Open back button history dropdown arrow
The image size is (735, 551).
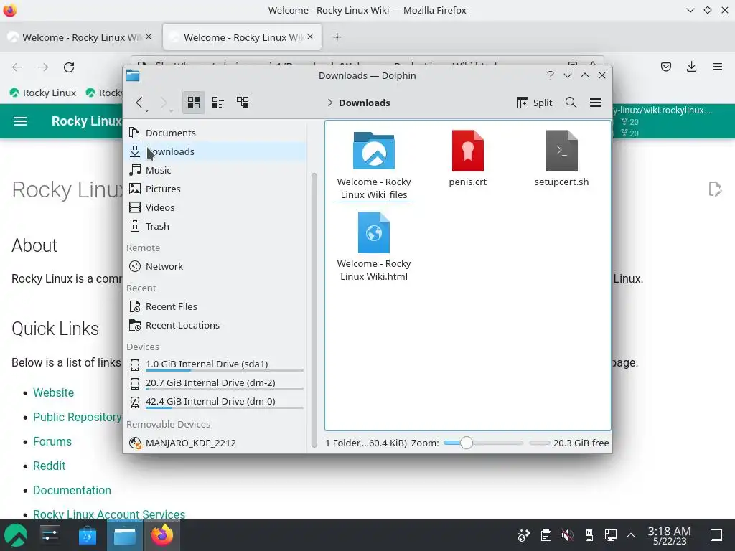(146, 110)
